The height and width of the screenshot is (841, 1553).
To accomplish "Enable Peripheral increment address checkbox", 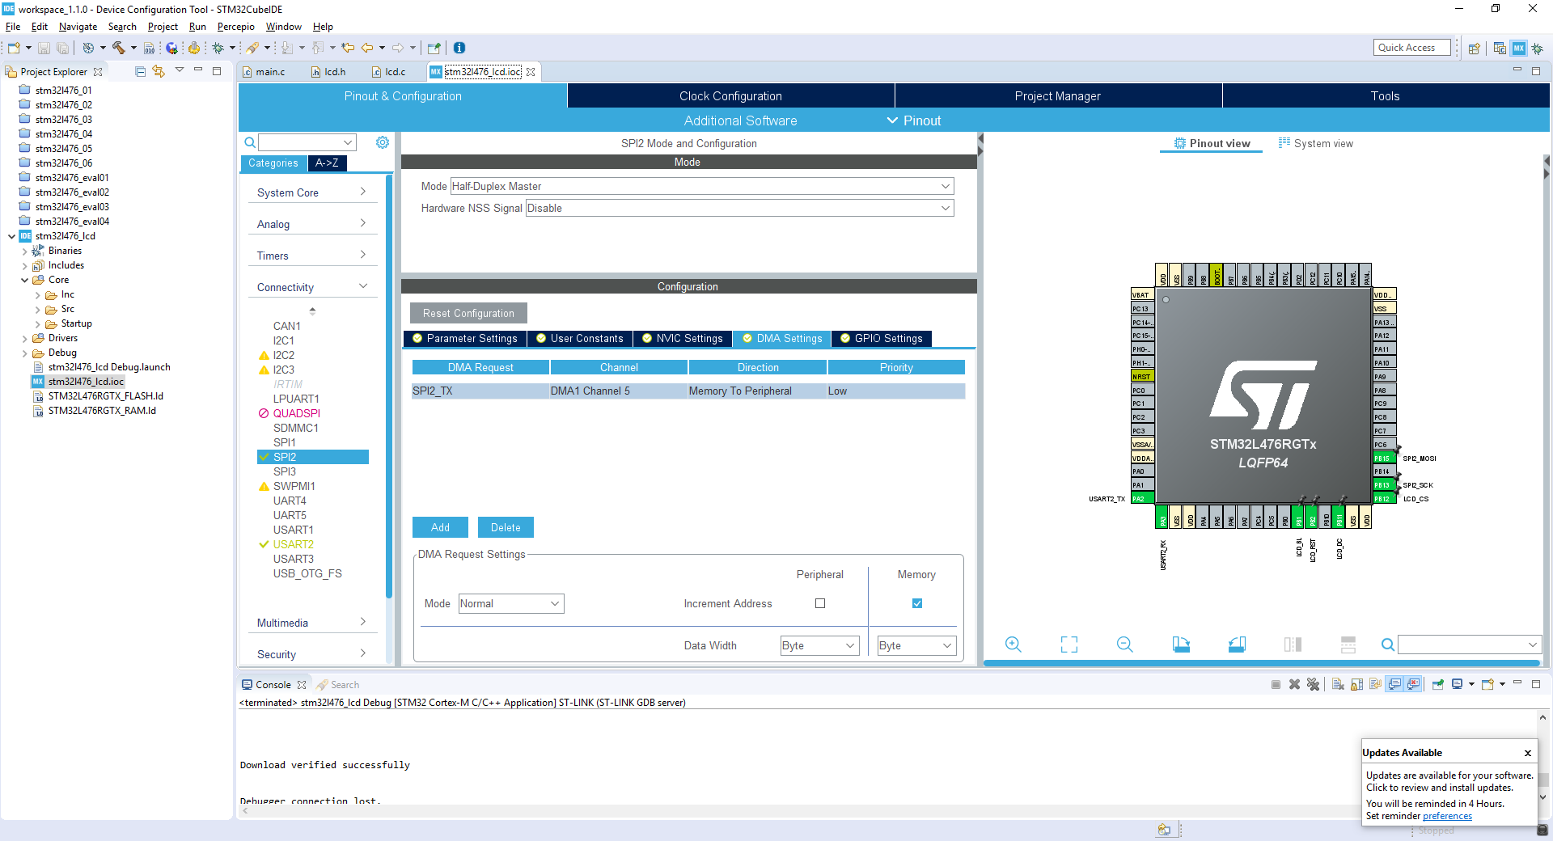I will (820, 603).
